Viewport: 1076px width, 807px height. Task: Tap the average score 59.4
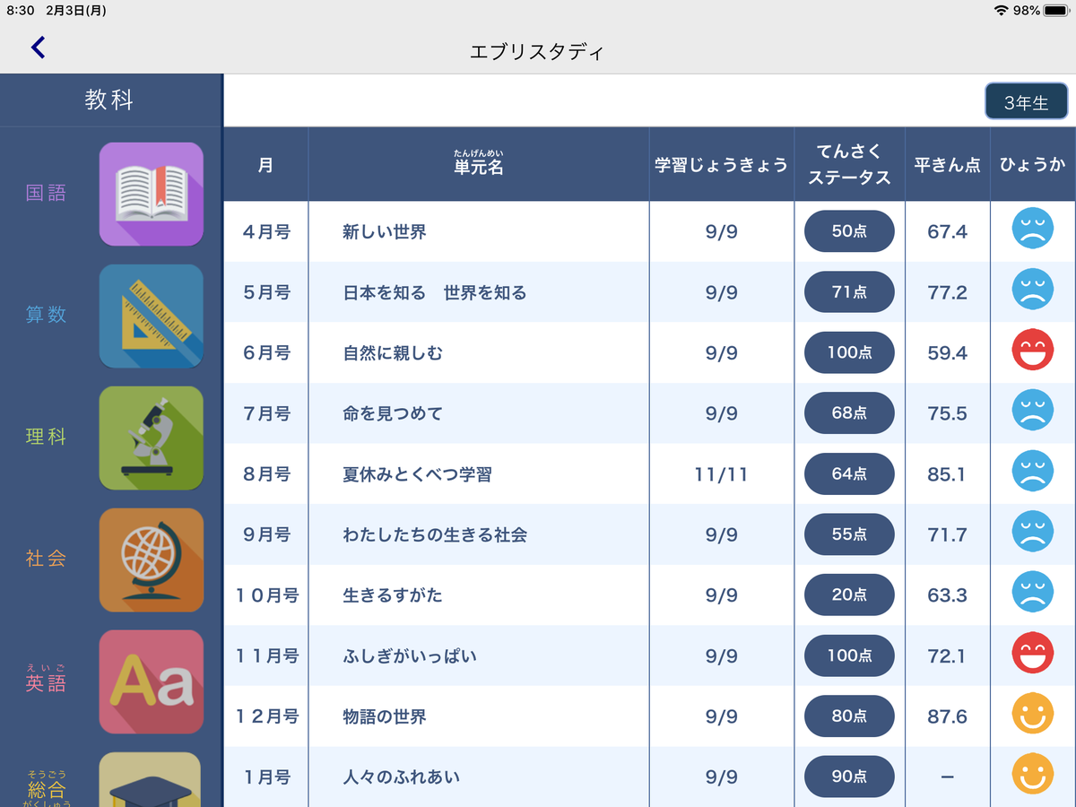tap(947, 353)
